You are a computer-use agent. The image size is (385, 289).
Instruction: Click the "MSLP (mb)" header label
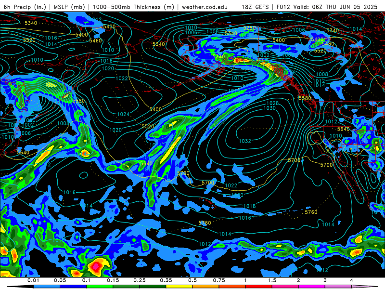click(69, 7)
